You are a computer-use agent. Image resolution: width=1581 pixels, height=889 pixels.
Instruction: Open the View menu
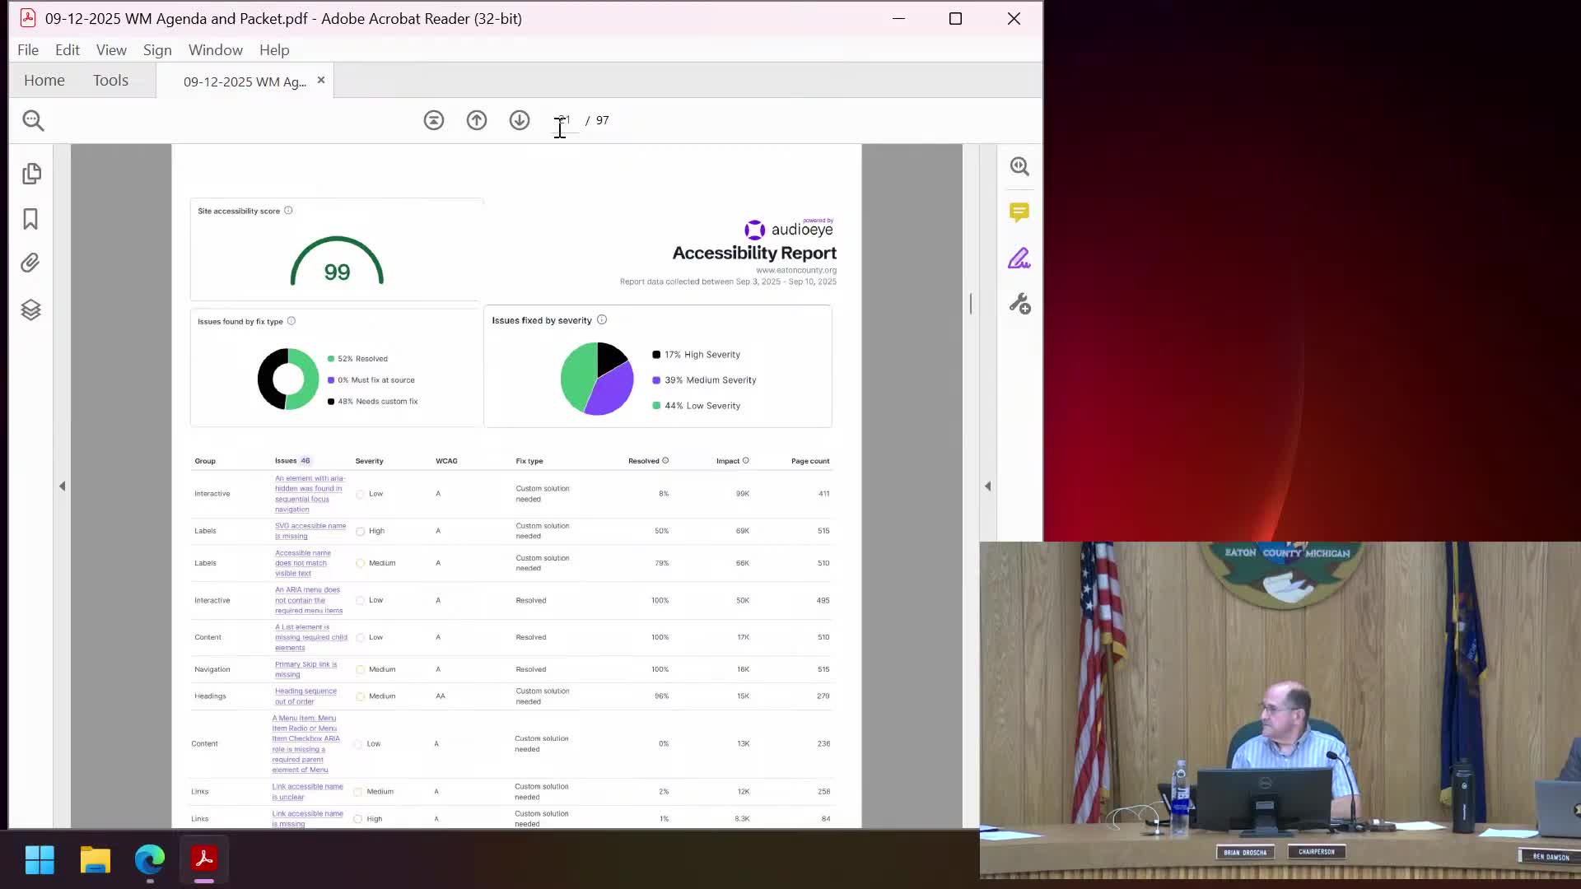[111, 50]
